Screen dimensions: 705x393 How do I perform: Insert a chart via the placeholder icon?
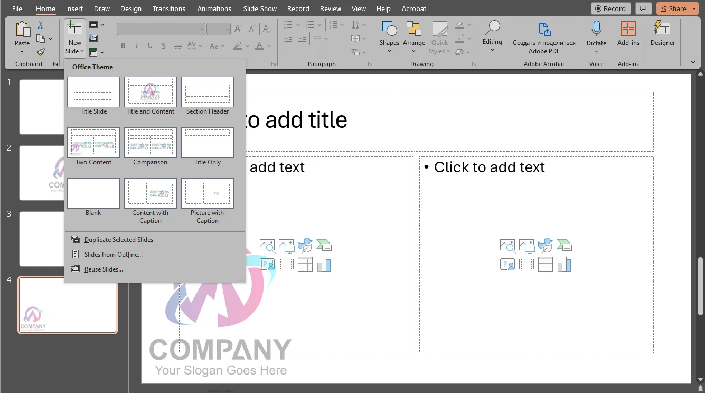324,264
